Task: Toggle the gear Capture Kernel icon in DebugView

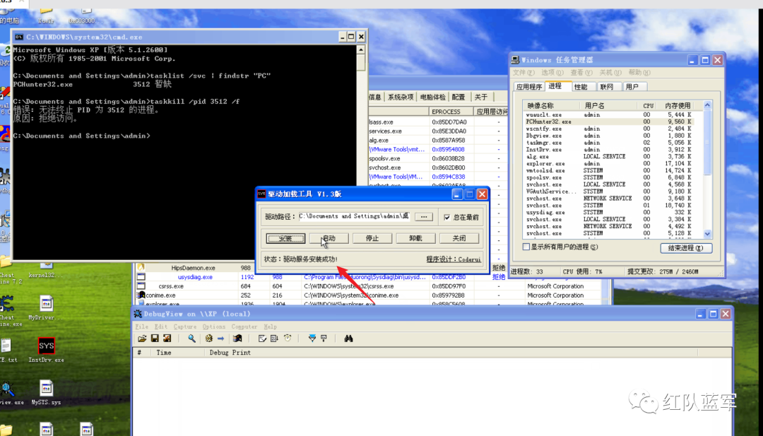Action: click(208, 338)
